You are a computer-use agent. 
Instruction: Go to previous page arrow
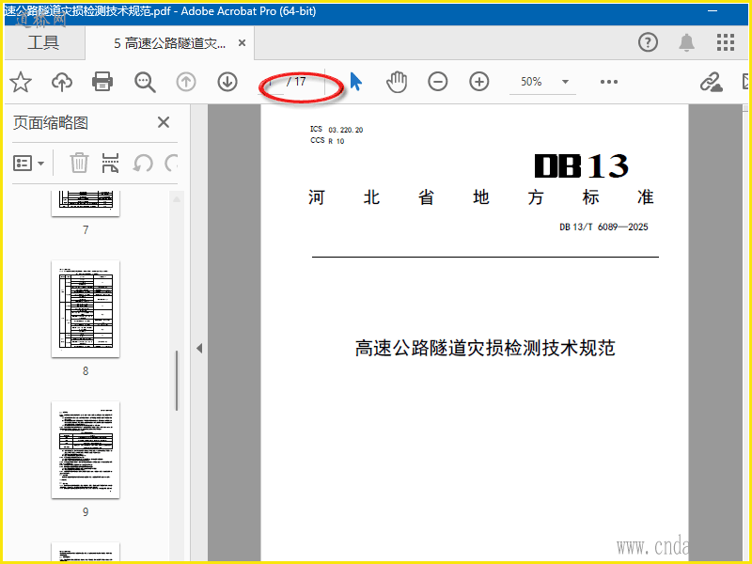[186, 82]
